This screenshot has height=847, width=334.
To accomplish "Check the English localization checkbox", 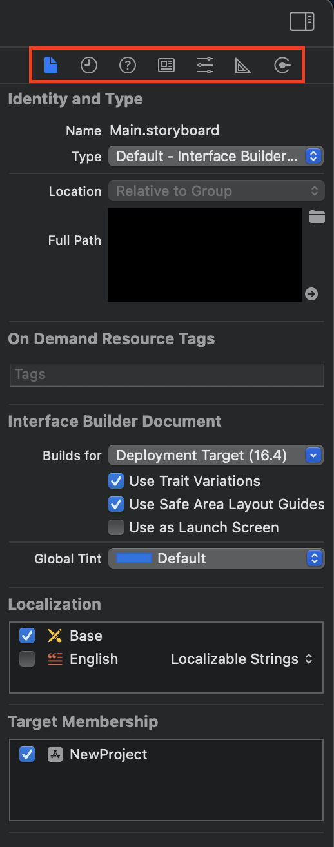I will [x=27, y=659].
